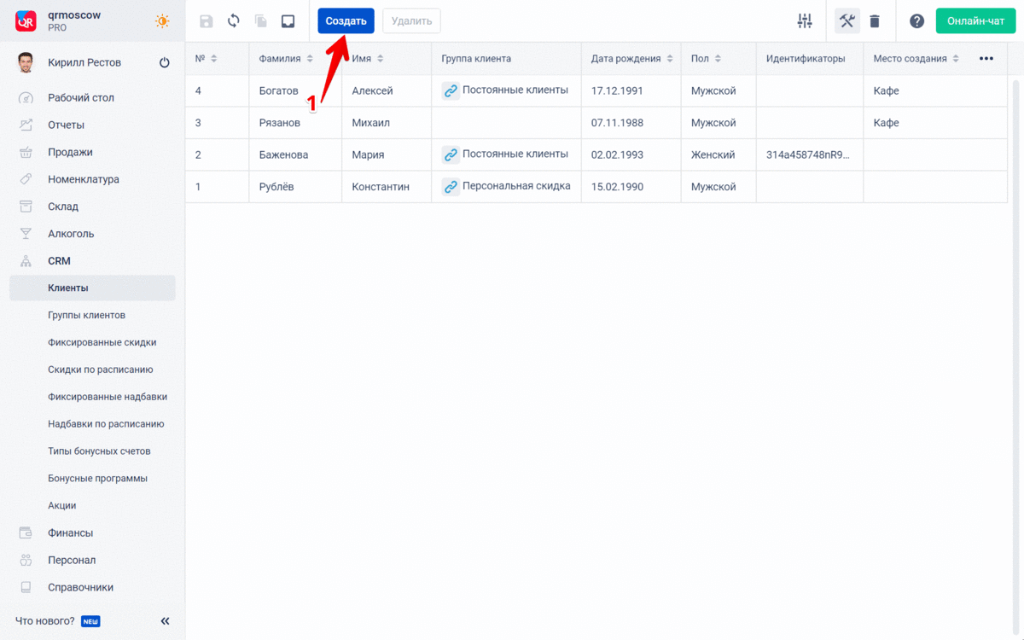The height and width of the screenshot is (640, 1024).
Task: Open the trash bin icon
Action: 875,21
